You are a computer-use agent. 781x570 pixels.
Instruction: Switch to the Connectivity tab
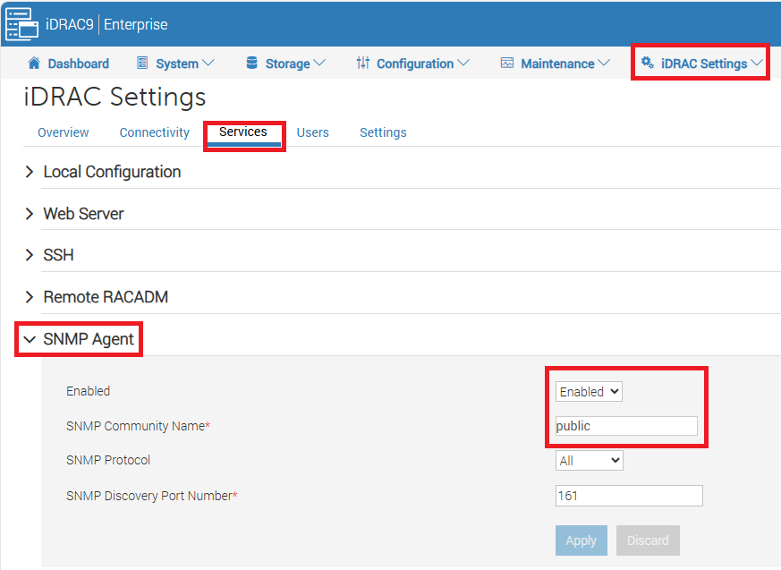(x=155, y=132)
